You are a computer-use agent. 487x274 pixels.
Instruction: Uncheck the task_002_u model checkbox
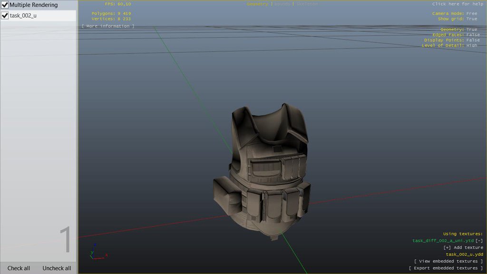[5, 16]
